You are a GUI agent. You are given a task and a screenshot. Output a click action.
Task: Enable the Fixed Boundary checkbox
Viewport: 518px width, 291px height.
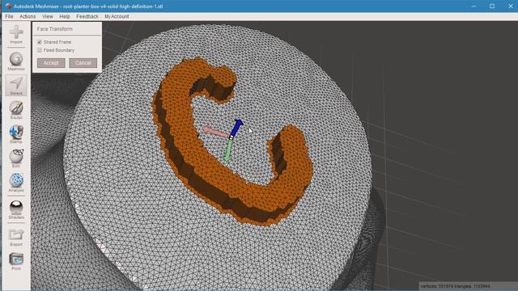tap(40, 50)
